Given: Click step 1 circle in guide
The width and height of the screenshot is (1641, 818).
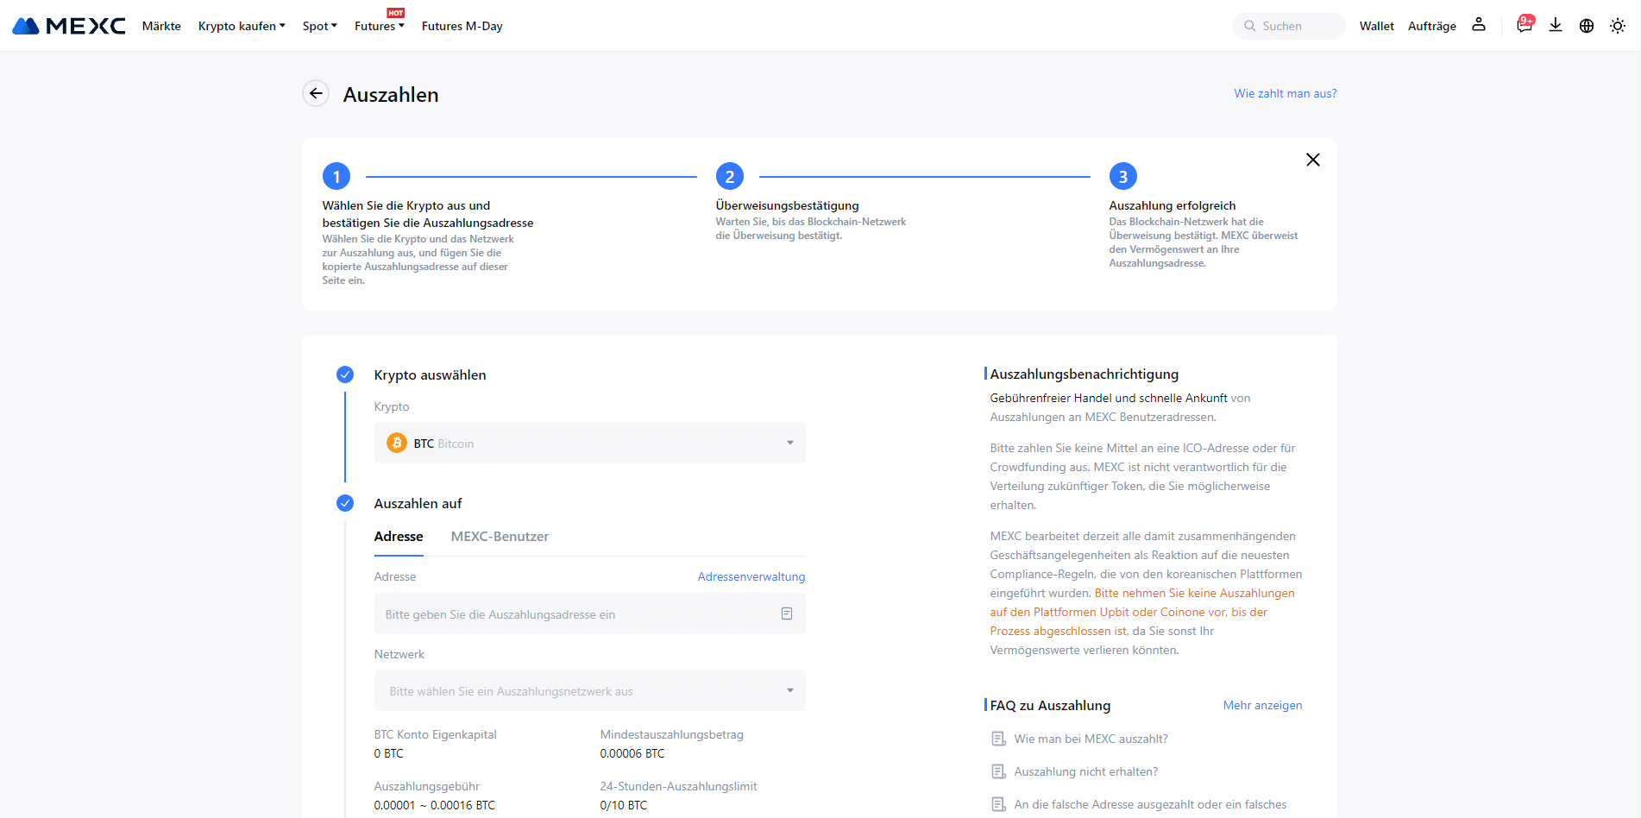Looking at the screenshot, I should click(x=336, y=176).
